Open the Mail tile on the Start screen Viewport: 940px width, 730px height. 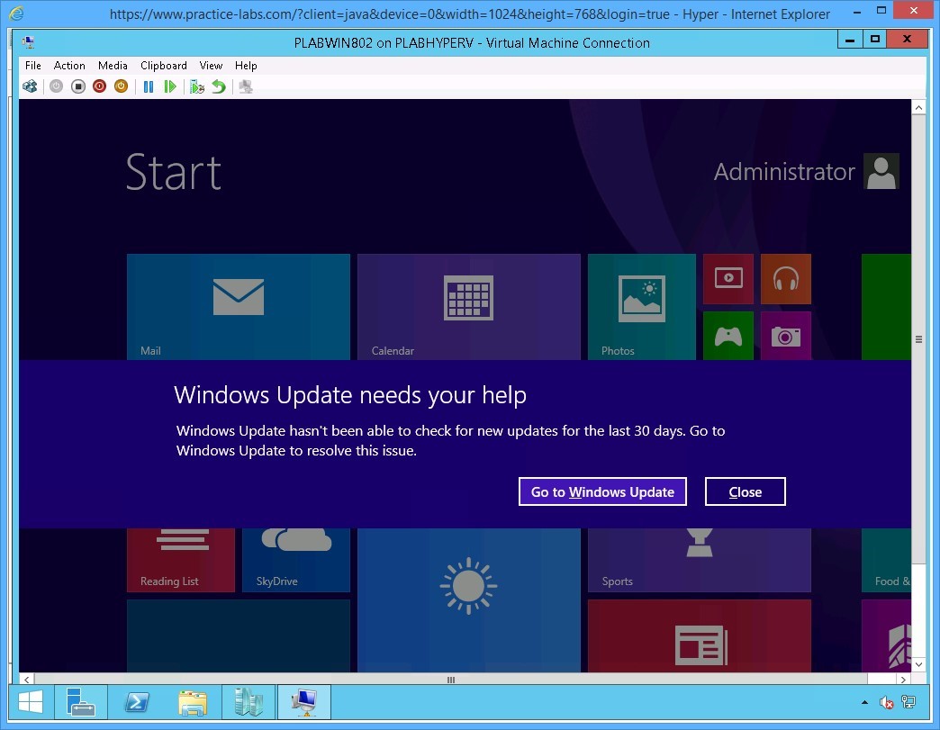(x=239, y=306)
